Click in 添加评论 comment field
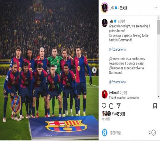160x141 pixels. coord(128,133)
